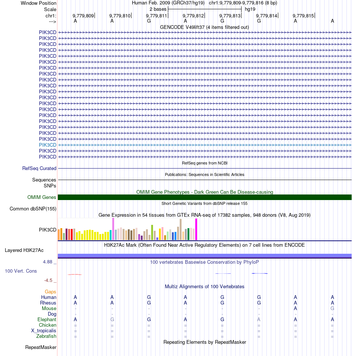Viewport: 352px width, 356px height.
Task: Select the dark green OMIM gene bar
Action: (205, 197)
